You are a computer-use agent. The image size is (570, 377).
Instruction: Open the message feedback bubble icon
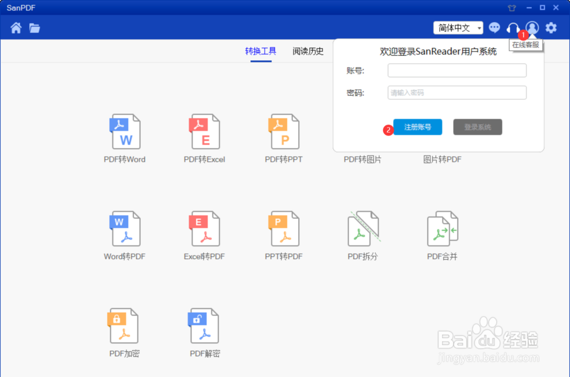tap(494, 27)
